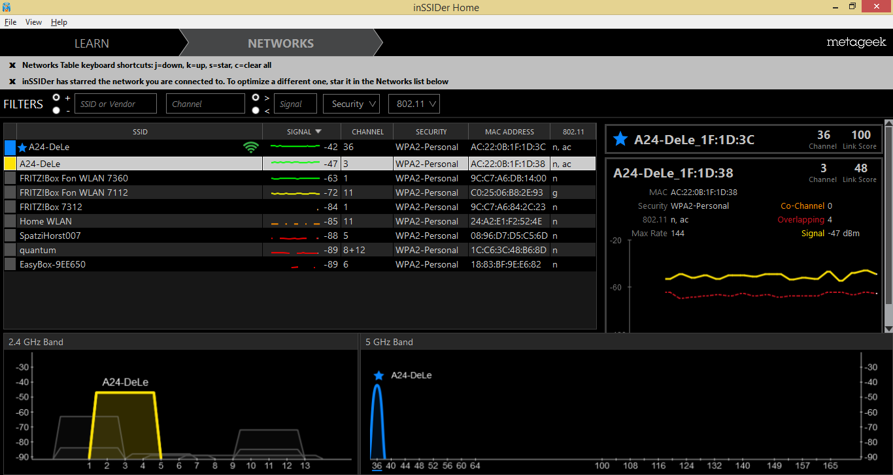Click the 2.4 GHz Band panel title

click(x=36, y=342)
